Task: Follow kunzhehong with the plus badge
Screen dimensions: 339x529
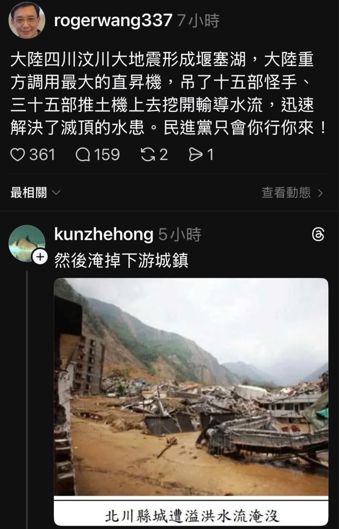Action: (x=40, y=257)
